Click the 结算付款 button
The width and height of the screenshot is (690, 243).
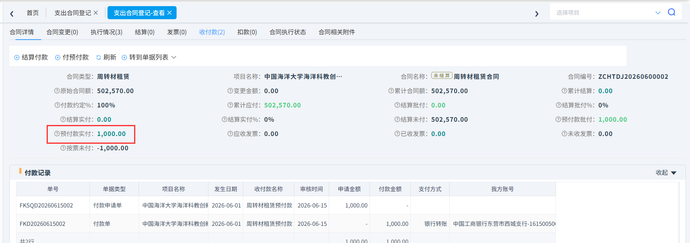point(31,58)
